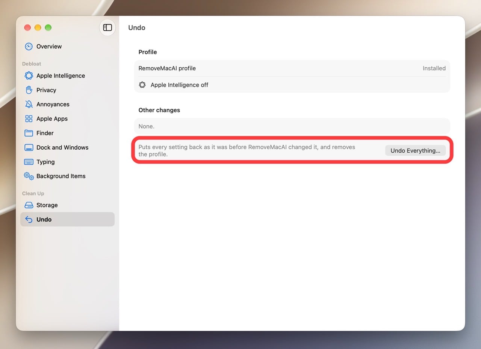Click the Apple Intelligence off row icon

pyautogui.click(x=142, y=85)
